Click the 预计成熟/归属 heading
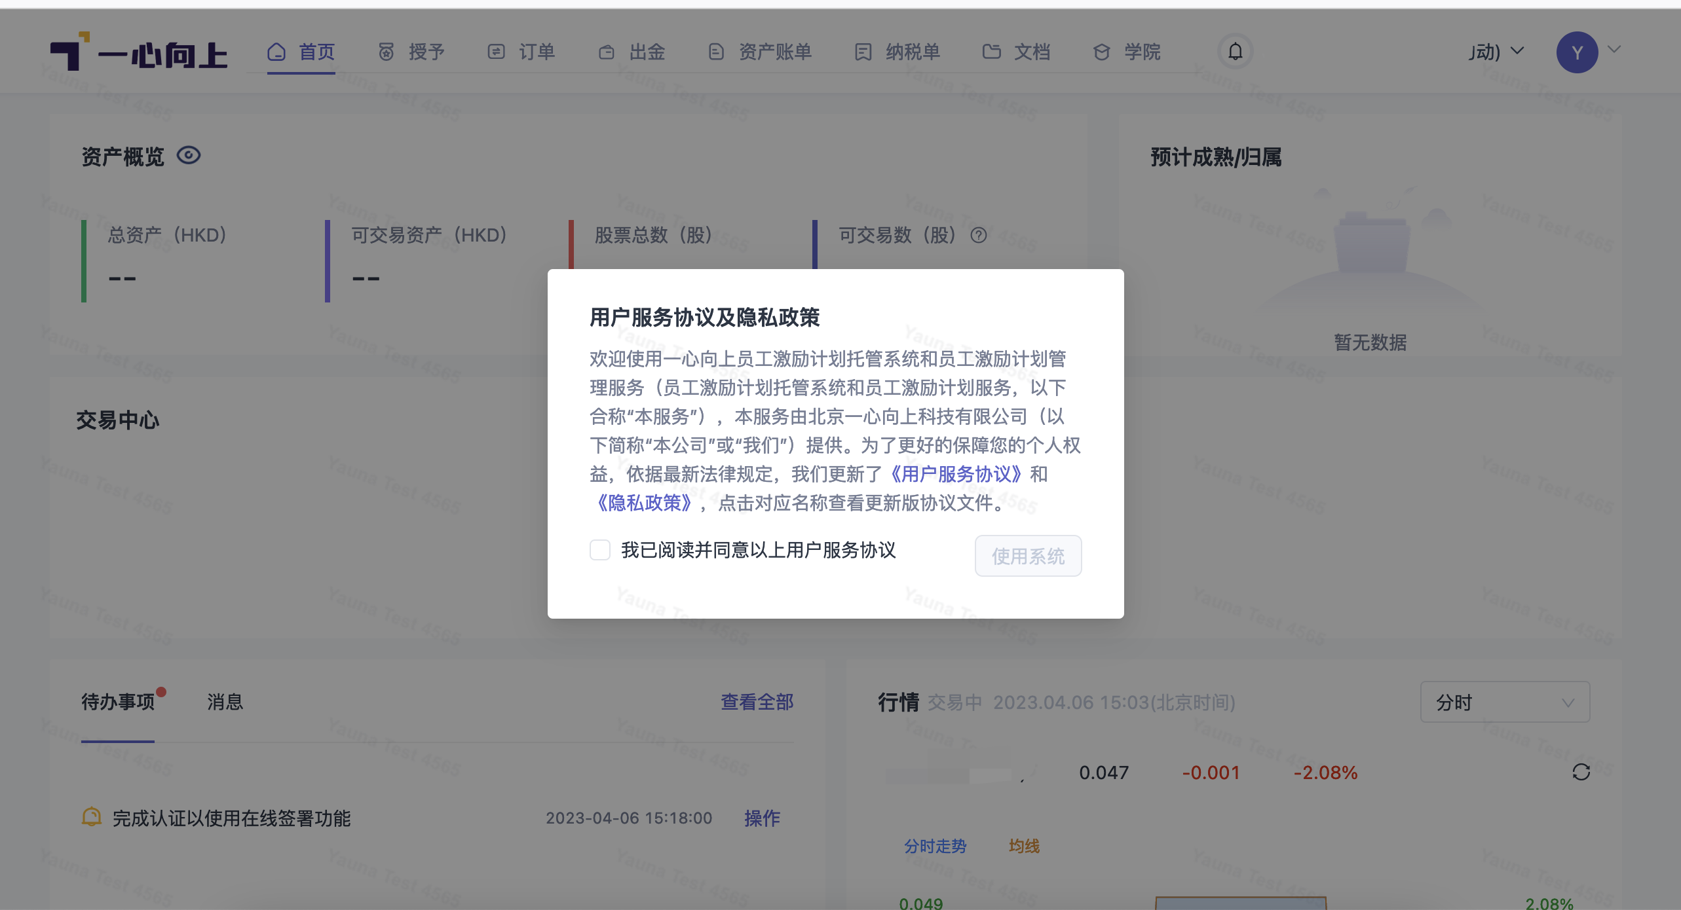This screenshot has width=1681, height=910. 1216,157
